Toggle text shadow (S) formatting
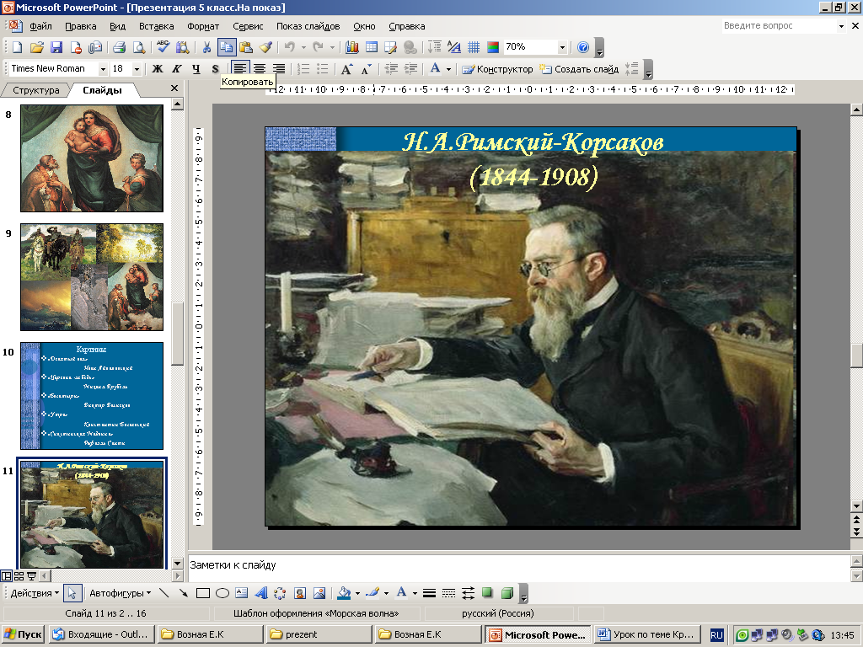Screen dimensions: 863x647 [215, 69]
